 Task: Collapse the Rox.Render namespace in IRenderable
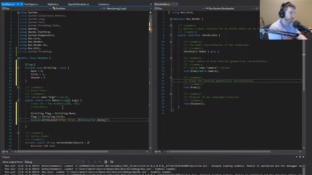pos(171,19)
